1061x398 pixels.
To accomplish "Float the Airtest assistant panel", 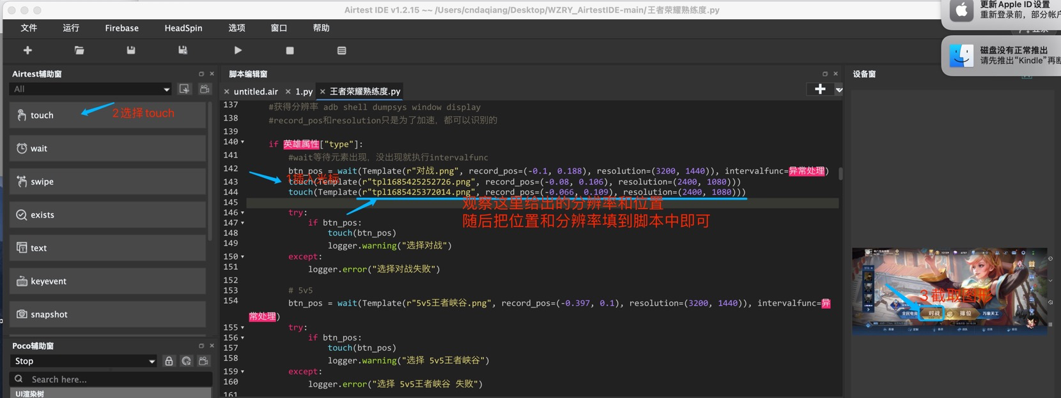I will pyautogui.click(x=201, y=74).
